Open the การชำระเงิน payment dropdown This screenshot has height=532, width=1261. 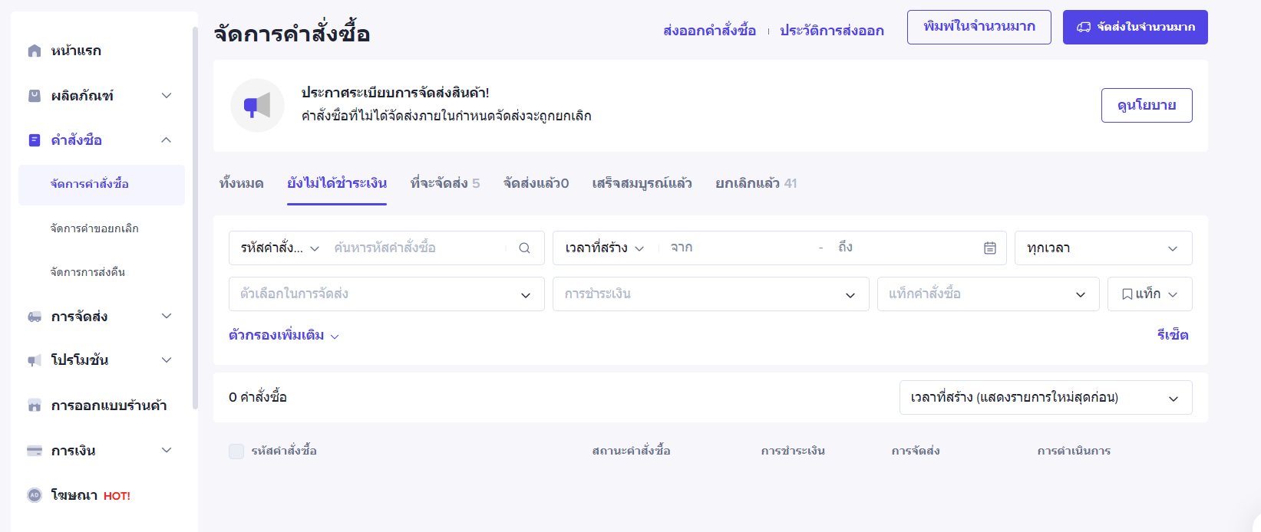pyautogui.click(x=710, y=294)
